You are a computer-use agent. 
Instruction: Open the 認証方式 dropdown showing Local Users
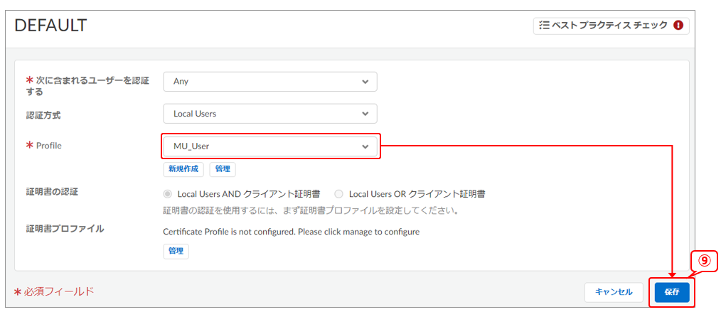click(x=269, y=114)
